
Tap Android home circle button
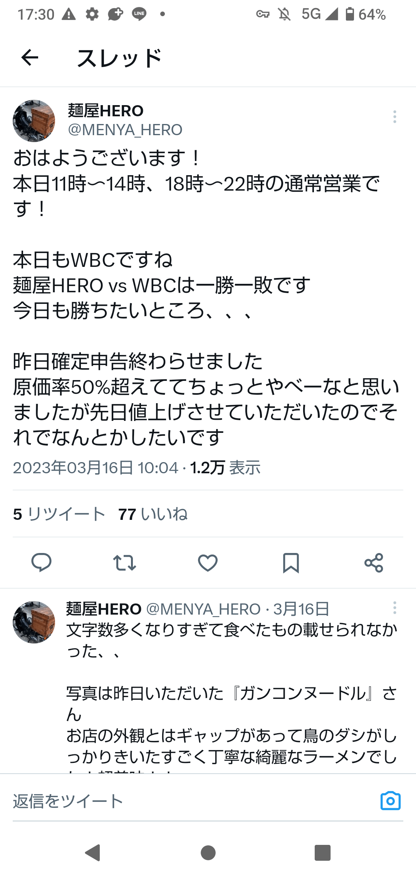[208, 853]
